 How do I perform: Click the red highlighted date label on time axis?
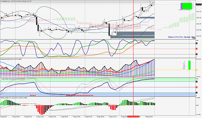point(133,117)
